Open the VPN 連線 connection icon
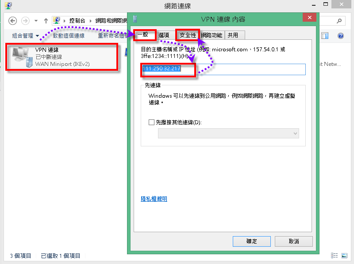This screenshot has width=354, height=264. point(20,57)
